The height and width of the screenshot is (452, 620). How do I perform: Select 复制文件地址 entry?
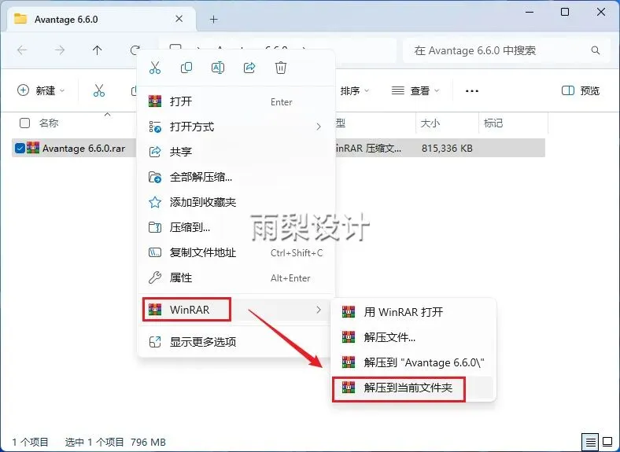[236, 252]
